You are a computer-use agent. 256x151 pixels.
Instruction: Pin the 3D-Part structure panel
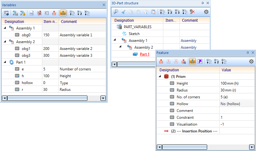(202, 3)
